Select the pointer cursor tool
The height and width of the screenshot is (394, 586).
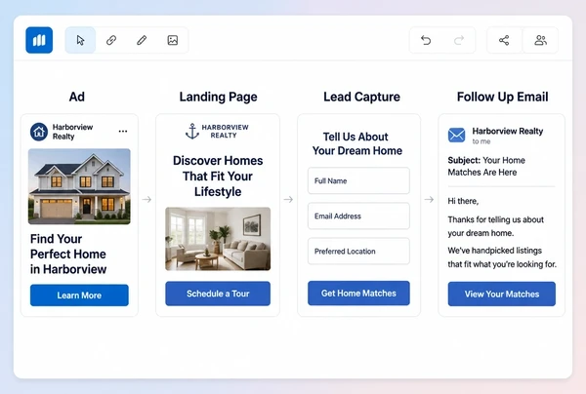pyautogui.click(x=80, y=40)
